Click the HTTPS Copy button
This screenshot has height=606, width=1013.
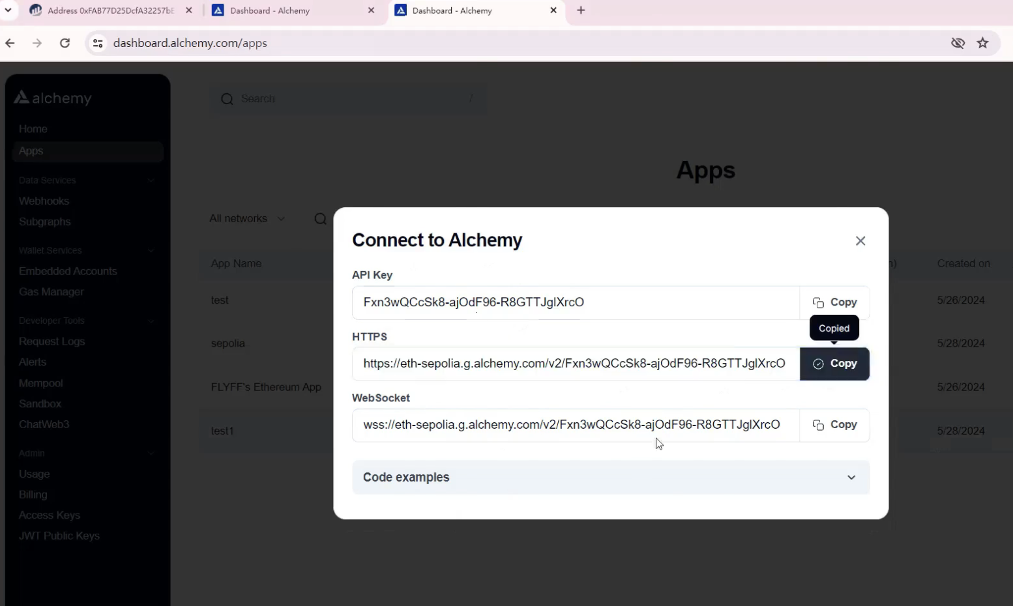click(x=834, y=364)
